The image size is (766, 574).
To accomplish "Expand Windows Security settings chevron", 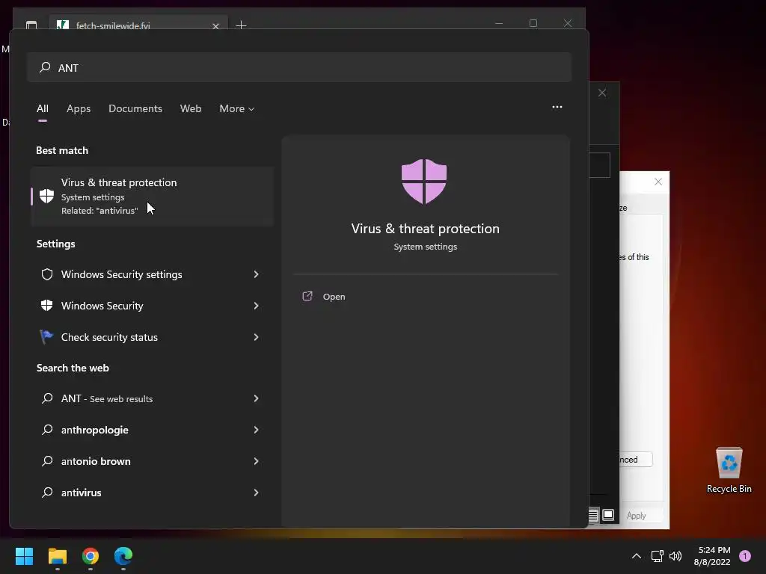I will coord(256,274).
